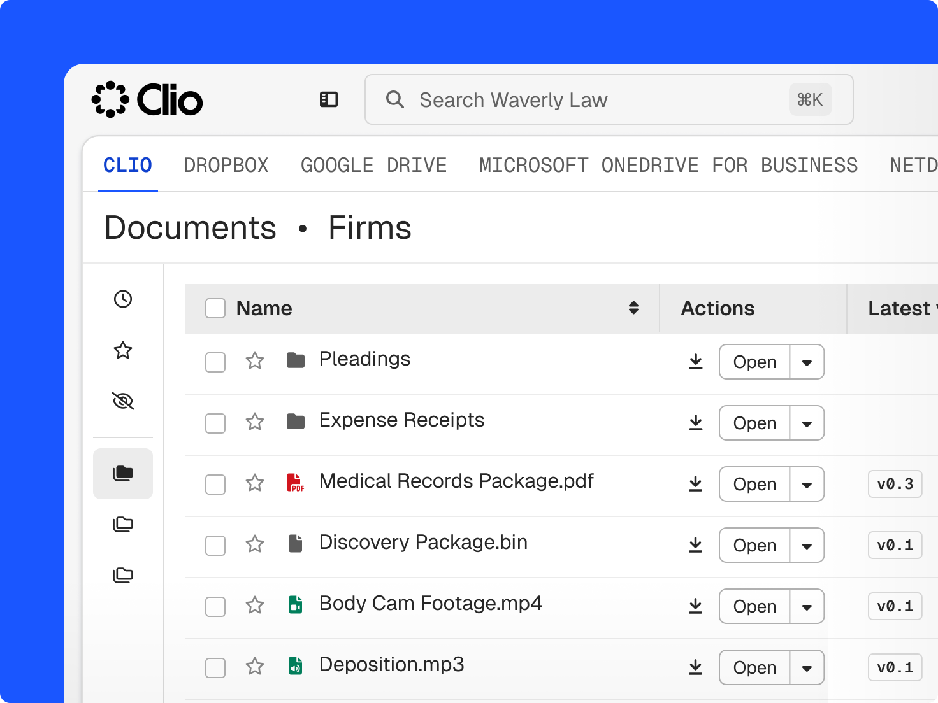The height and width of the screenshot is (703, 938).
Task: Switch to Microsoft OneDrive for Business tab
Action: click(x=668, y=165)
